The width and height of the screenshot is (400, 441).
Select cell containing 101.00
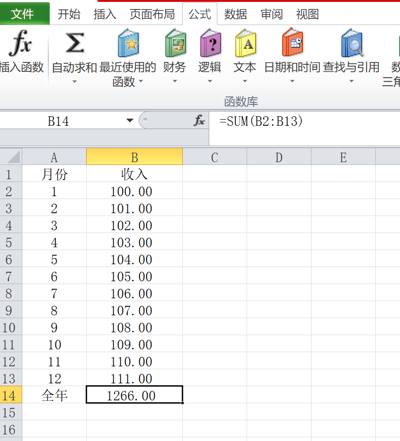[x=134, y=208]
